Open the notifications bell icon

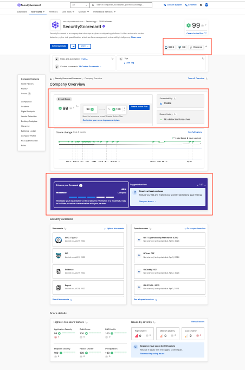click(x=201, y=5)
